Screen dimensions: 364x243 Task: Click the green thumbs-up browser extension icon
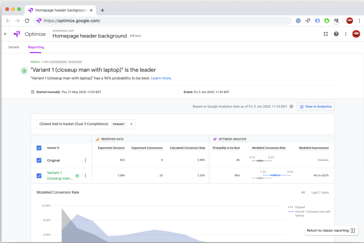(x=327, y=21)
